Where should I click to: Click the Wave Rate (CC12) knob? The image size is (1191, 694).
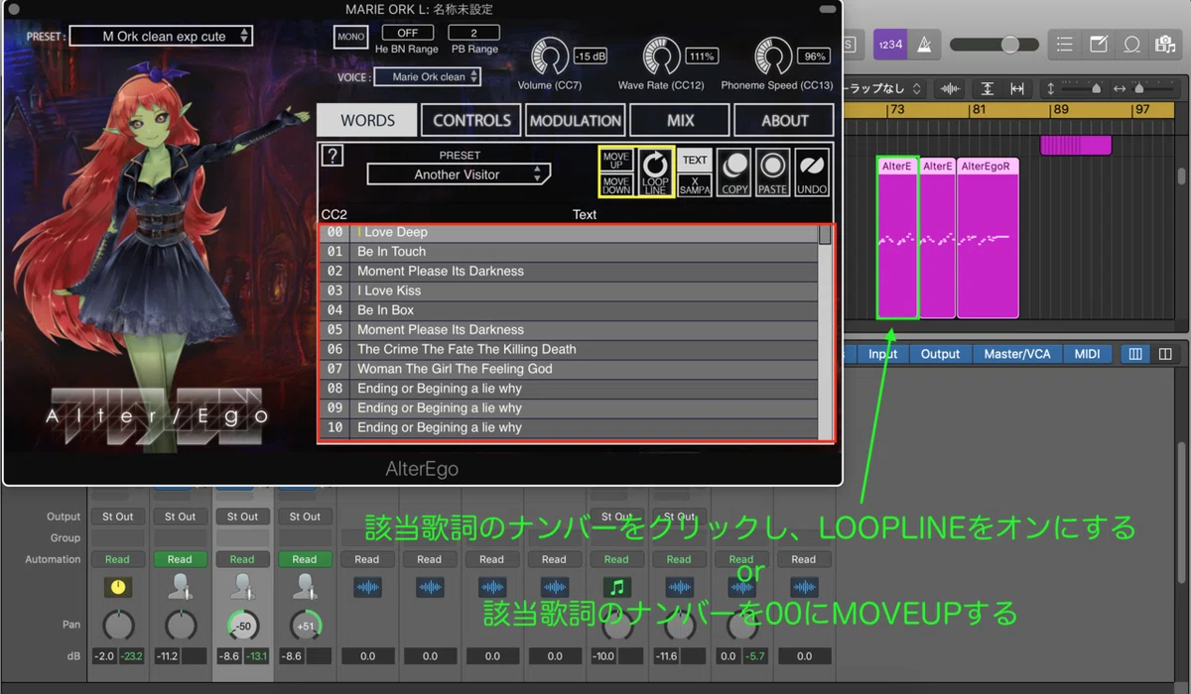[661, 58]
